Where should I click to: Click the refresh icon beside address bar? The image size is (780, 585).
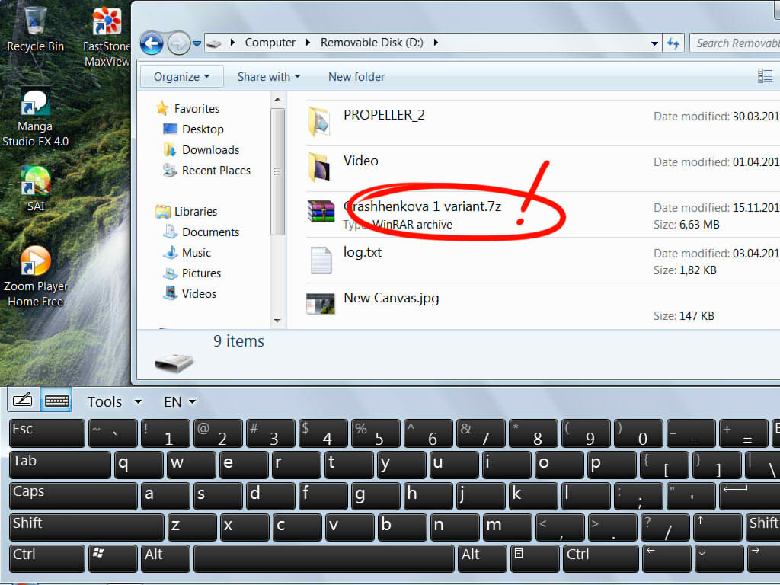coord(673,43)
